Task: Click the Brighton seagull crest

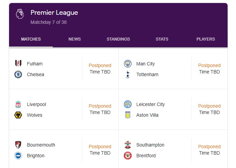Action: pos(18,156)
